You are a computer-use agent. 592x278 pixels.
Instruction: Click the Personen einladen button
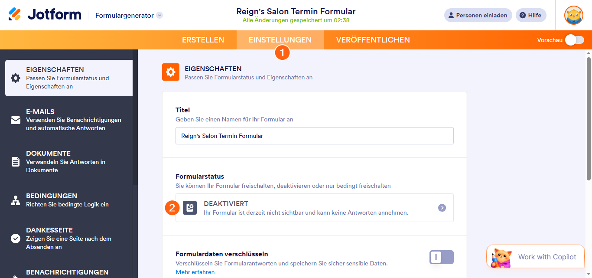click(x=478, y=15)
